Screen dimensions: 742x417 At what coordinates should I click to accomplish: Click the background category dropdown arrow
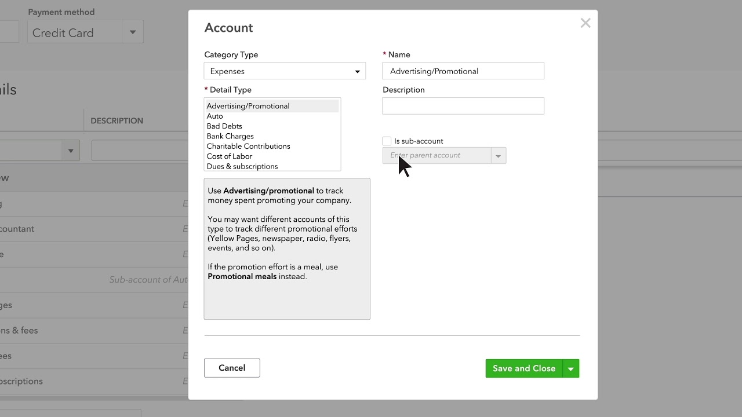coord(71,151)
